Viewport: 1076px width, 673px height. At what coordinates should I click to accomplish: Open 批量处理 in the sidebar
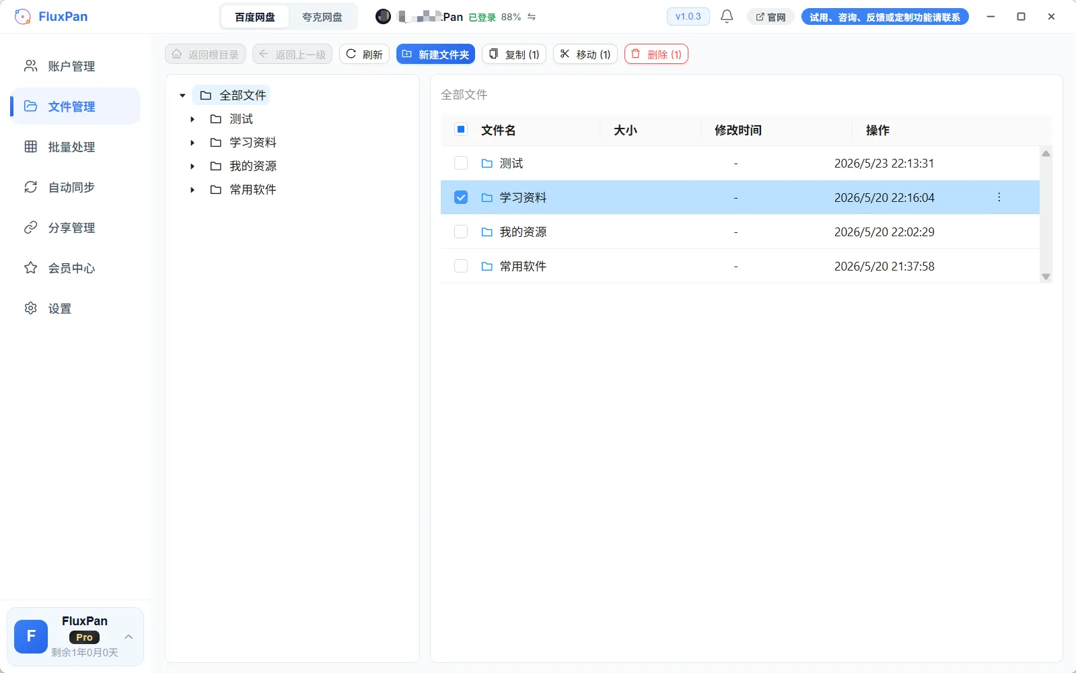point(76,147)
